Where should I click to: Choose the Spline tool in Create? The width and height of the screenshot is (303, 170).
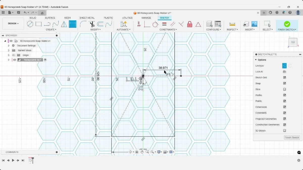[56, 24]
